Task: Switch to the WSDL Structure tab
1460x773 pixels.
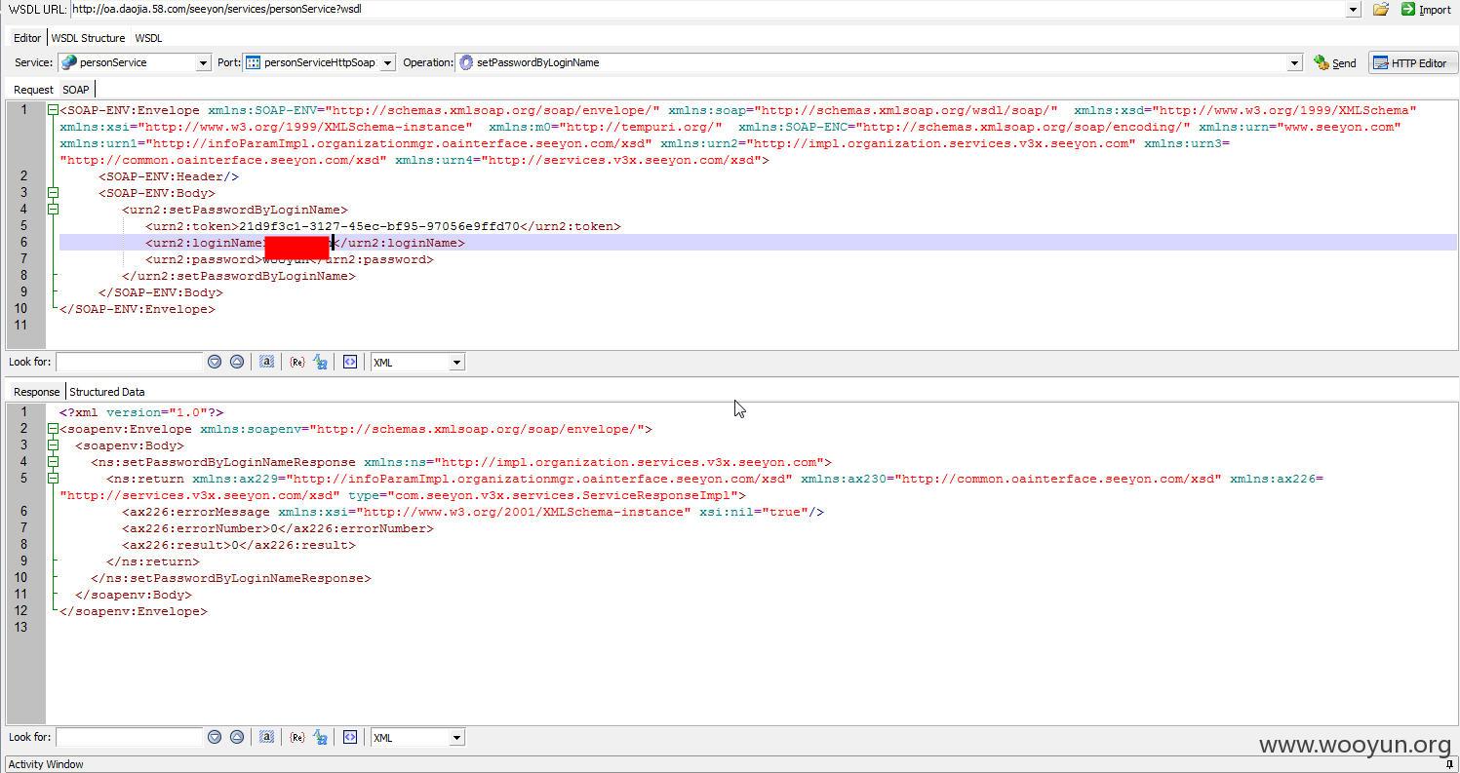Action: point(88,38)
